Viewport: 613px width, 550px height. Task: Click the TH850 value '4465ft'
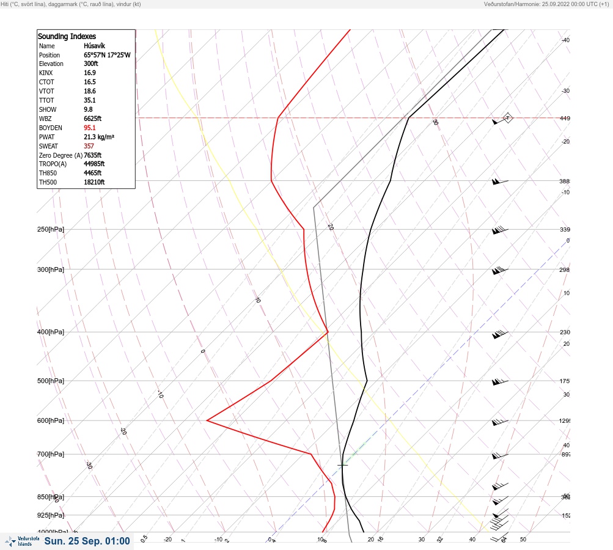(x=92, y=173)
